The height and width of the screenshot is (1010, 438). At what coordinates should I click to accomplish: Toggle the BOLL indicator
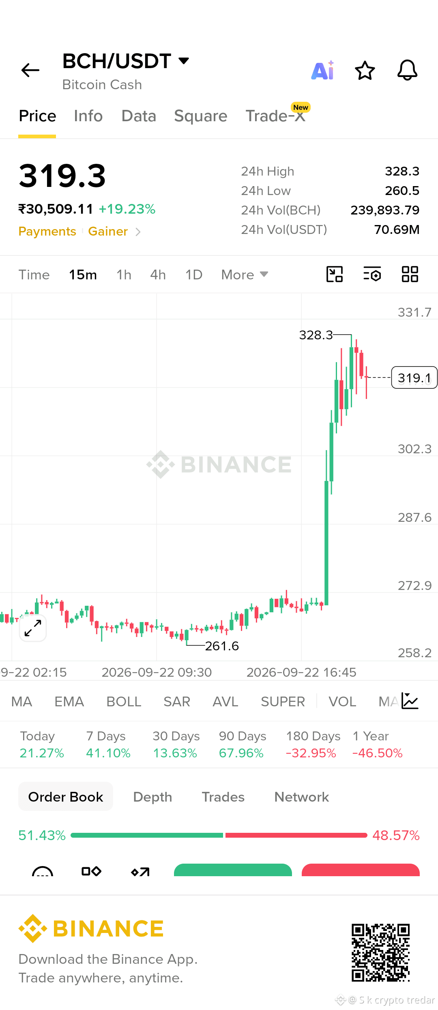124,701
